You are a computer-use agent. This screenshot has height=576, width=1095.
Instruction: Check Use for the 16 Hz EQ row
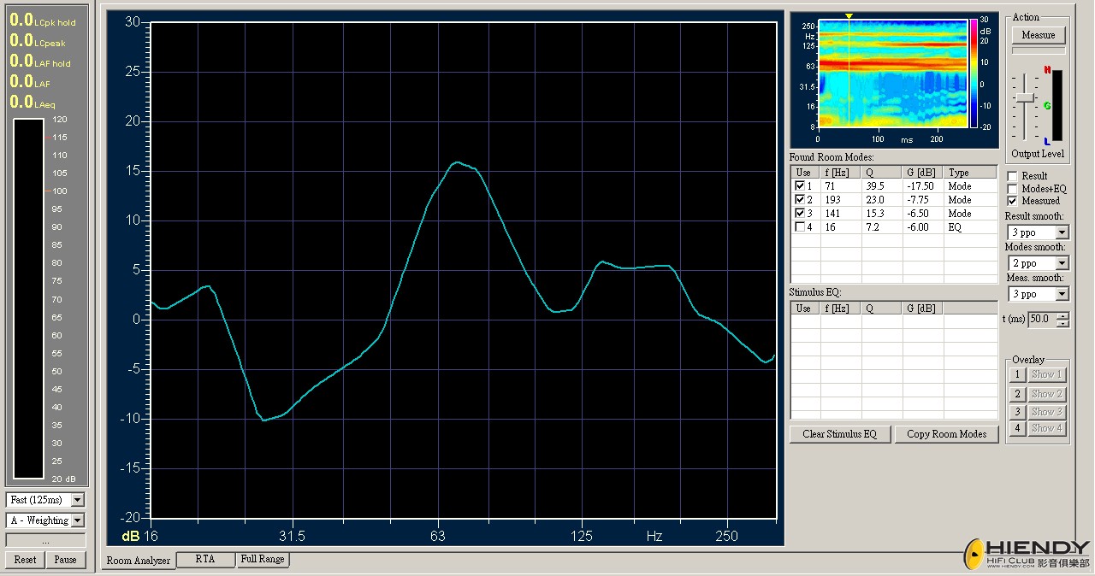(800, 227)
